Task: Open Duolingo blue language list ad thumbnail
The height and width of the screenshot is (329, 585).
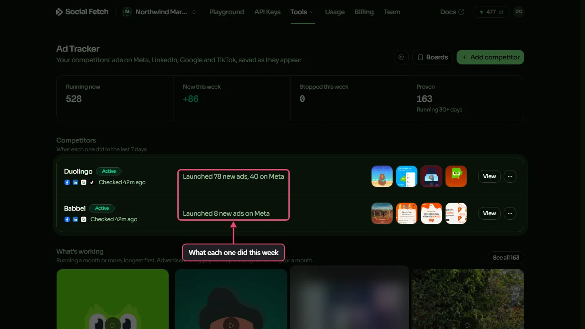Action: [407, 176]
